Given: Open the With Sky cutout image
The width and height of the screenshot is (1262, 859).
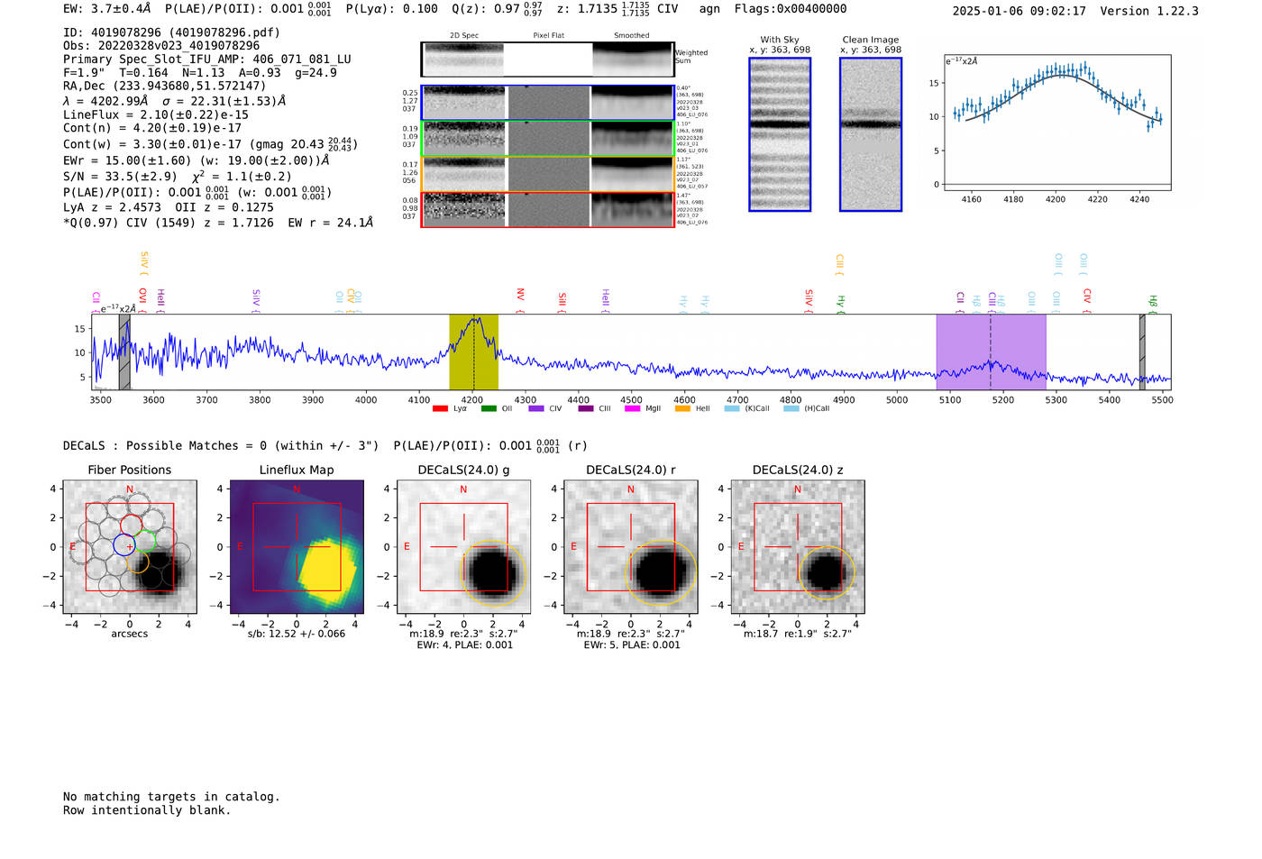Looking at the screenshot, I should pos(780,134).
